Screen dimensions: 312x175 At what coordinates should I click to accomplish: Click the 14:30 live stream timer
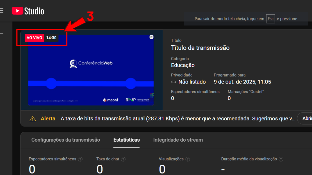coord(51,38)
